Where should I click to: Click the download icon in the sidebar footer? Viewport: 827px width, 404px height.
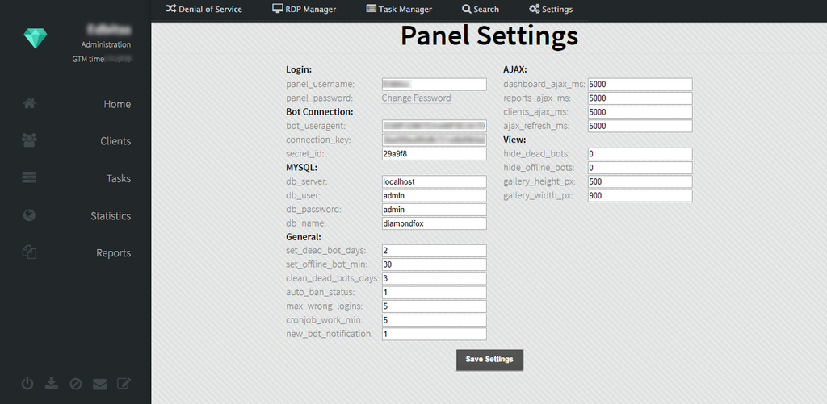[52, 383]
